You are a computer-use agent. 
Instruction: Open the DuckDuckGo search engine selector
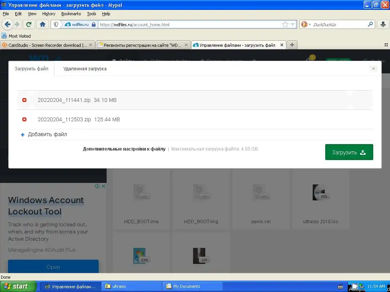306,24
